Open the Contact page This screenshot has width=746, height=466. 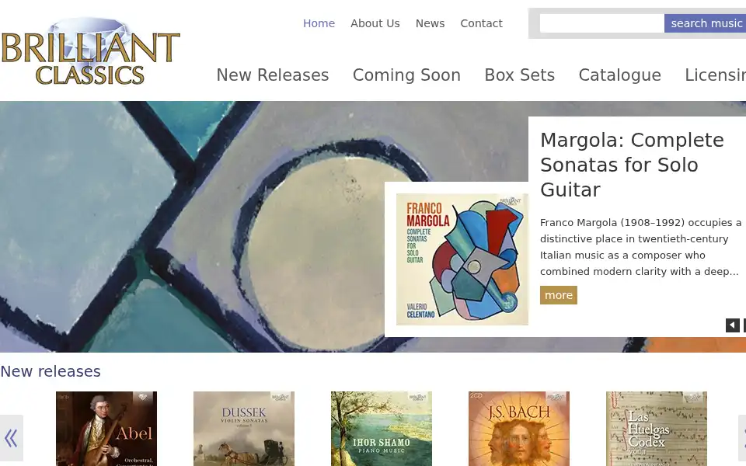pos(481,23)
